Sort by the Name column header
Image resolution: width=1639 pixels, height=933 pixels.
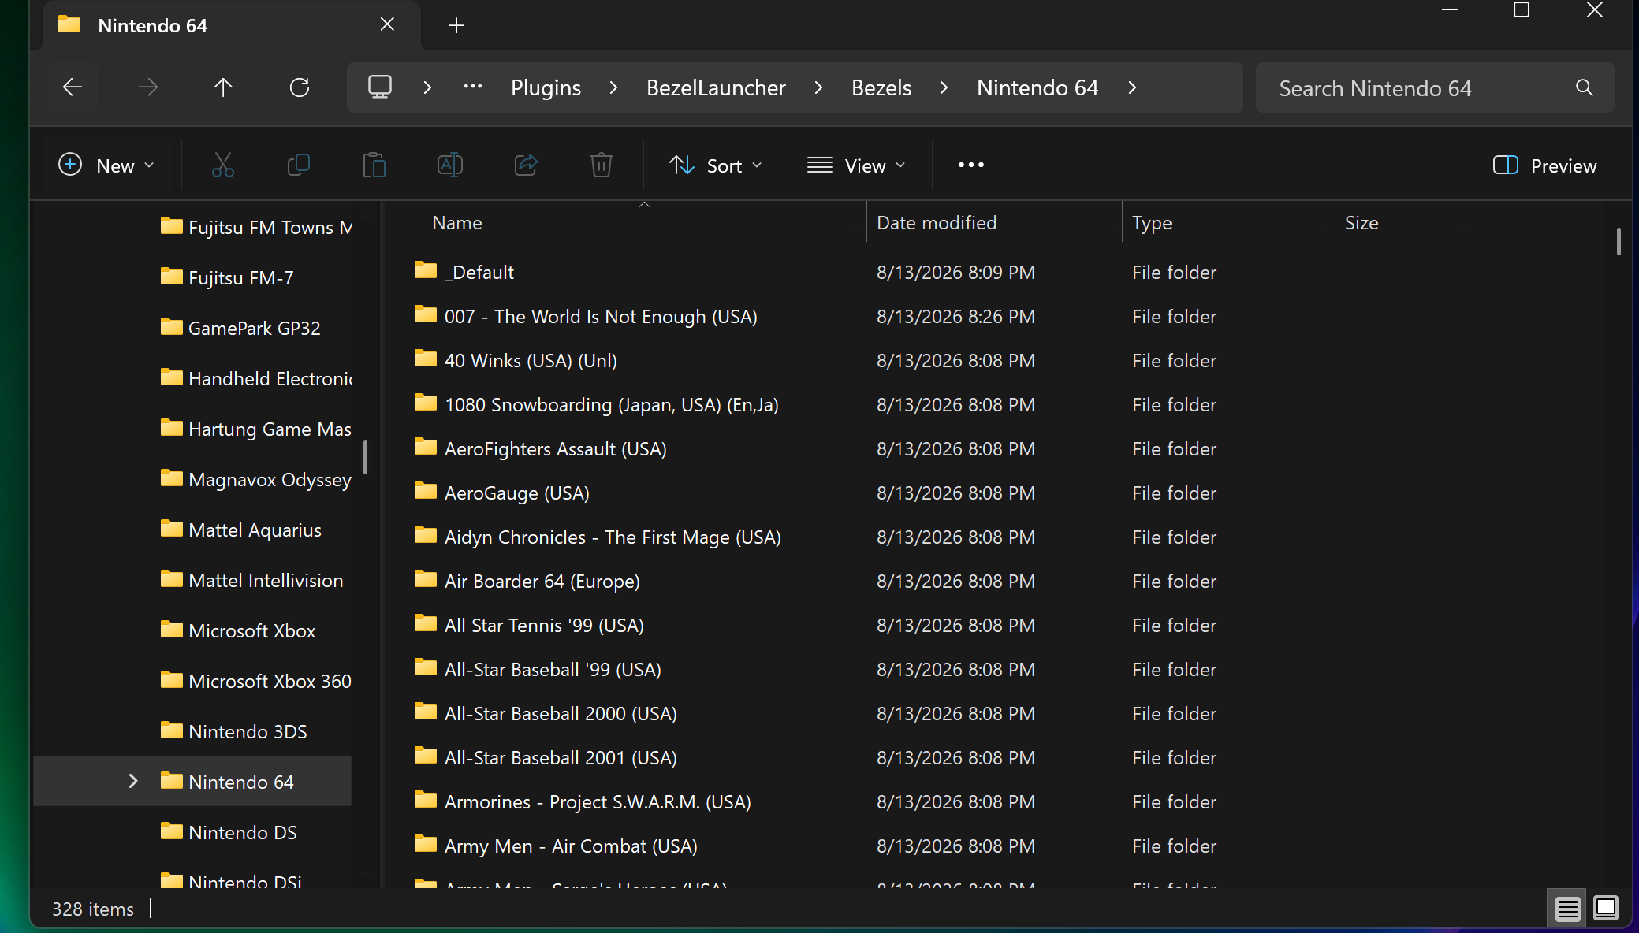point(624,223)
